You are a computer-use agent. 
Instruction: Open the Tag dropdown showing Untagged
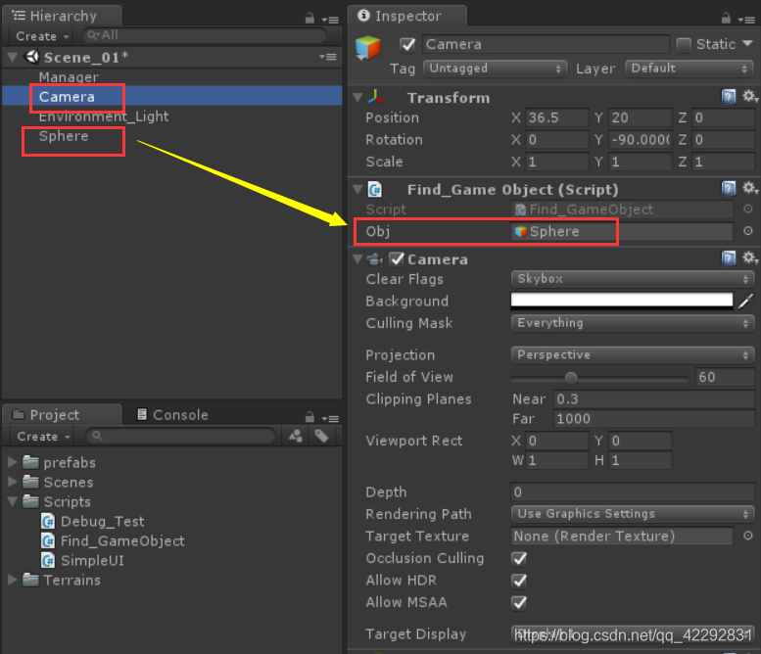click(495, 69)
